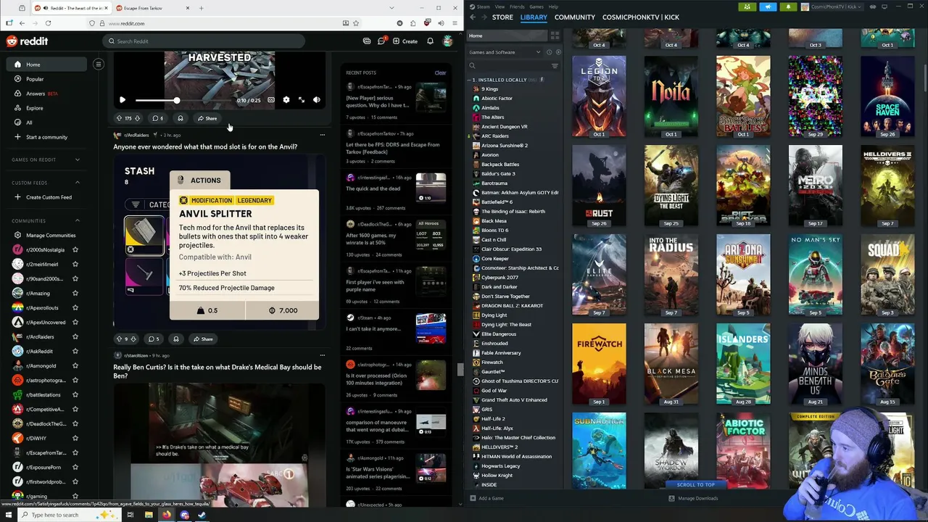
Task: Toggle closed captions on the Reddit video
Action: pyautogui.click(x=270, y=100)
